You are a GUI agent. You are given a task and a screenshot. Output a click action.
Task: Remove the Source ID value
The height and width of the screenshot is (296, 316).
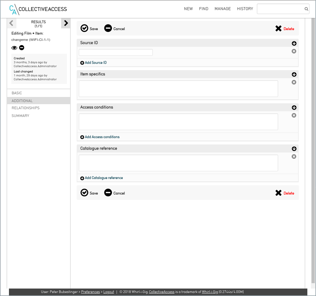click(x=294, y=51)
